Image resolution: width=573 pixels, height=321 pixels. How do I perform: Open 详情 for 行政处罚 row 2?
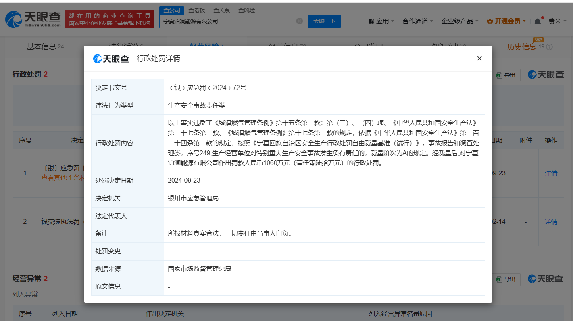551,221
